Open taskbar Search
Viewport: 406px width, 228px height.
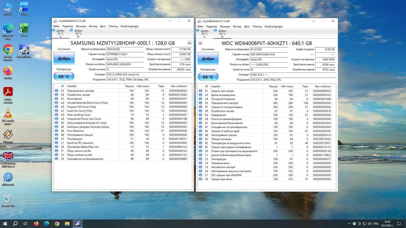point(15,224)
